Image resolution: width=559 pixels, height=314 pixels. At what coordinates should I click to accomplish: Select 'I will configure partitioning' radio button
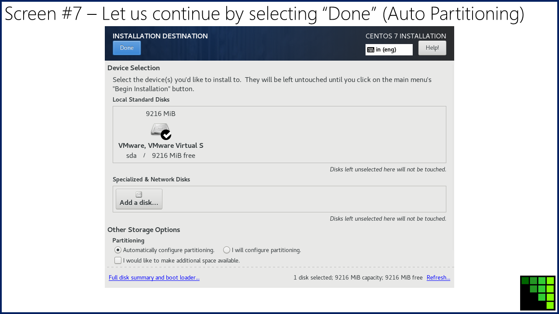coord(227,250)
